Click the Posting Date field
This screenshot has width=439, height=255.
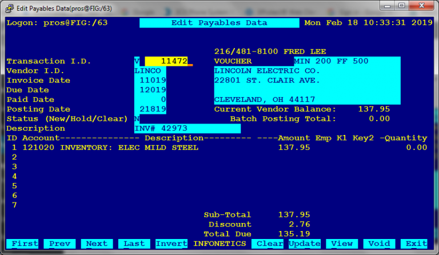[x=151, y=109]
